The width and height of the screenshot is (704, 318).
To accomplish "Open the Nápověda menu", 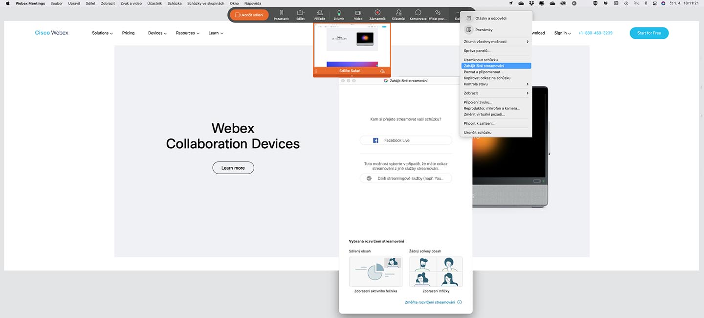I will 253,3.
